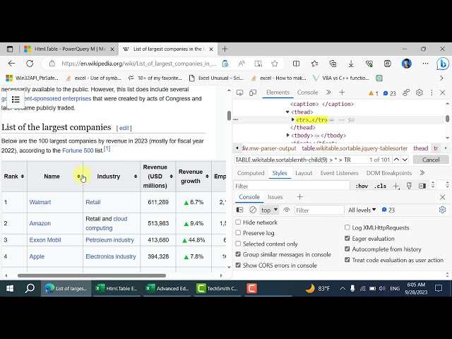This screenshot has width=452, height=339.
Task: Add the page to favorites with the star icon
Action: [275, 64]
